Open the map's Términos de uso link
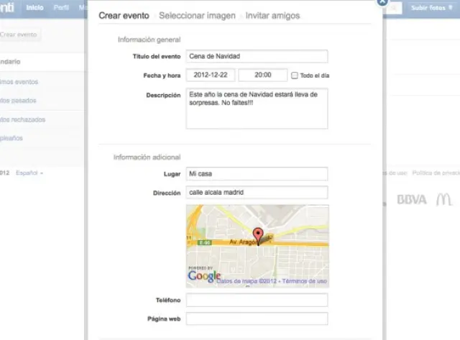Viewport: 460px width, 340px height. point(305,281)
